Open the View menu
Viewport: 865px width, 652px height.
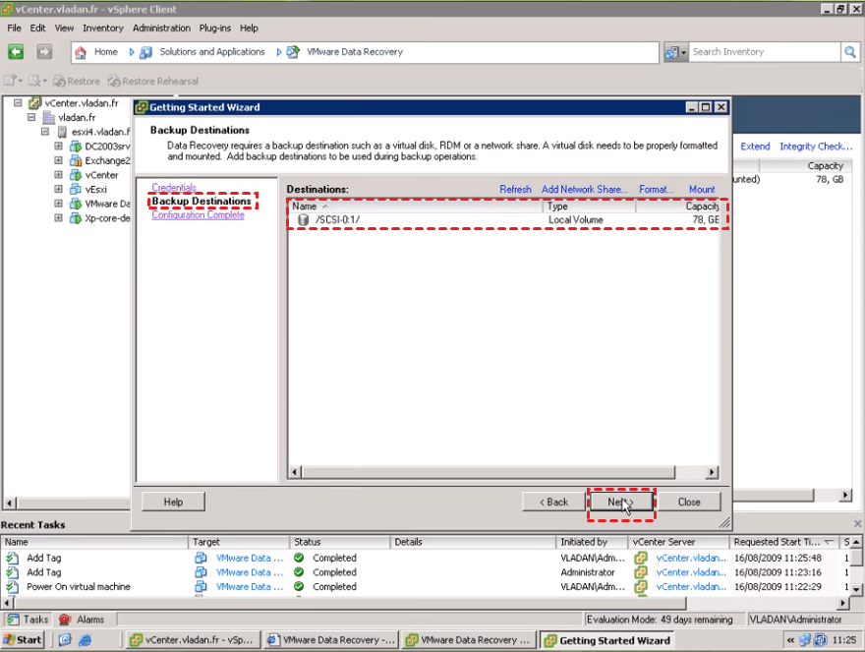pyautogui.click(x=64, y=29)
